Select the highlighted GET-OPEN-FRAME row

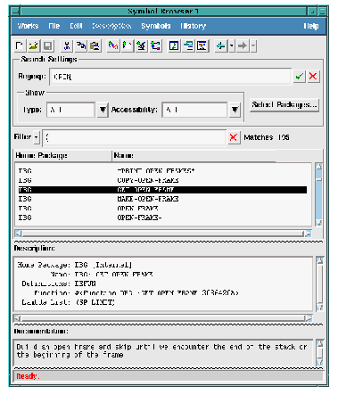162,190
